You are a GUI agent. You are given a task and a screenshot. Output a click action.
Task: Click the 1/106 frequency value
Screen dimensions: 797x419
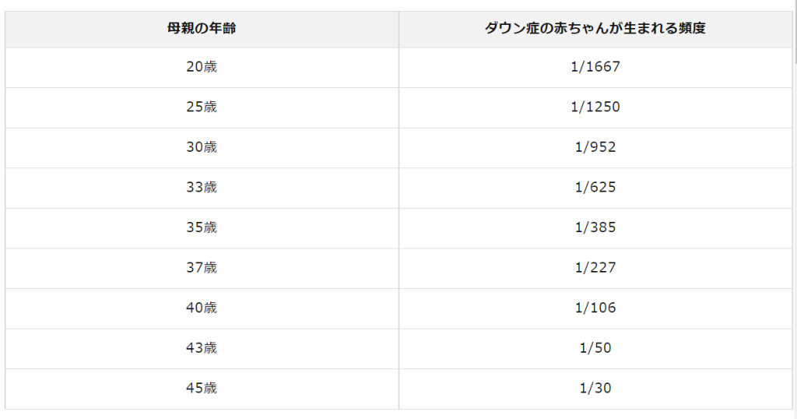click(x=595, y=308)
